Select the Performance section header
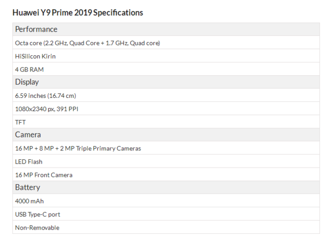This screenshot has width=331, height=240. (x=36, y=29)
